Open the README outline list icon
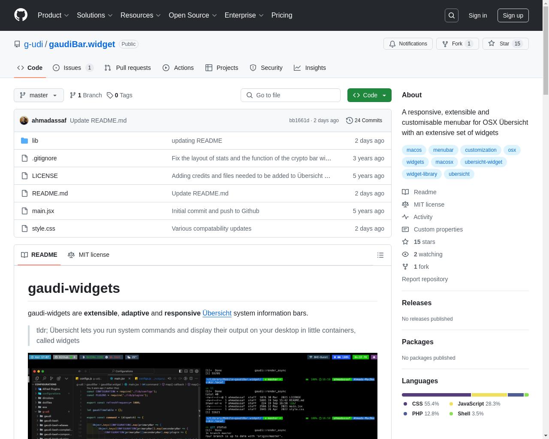The width and height of the screenshot is (549, 439). coord(380,255)
